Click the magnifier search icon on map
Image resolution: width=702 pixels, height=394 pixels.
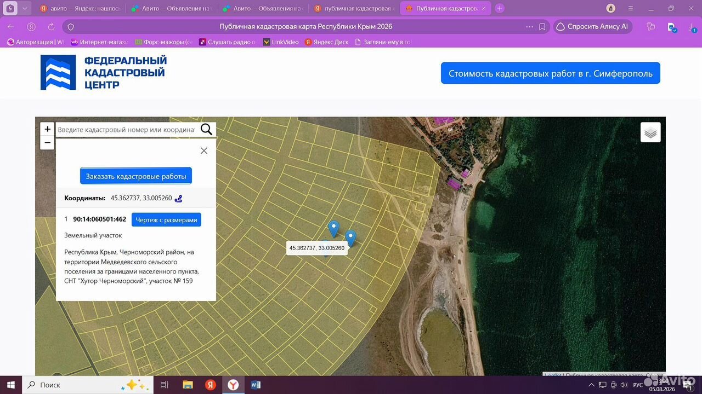tap(206, 129)
